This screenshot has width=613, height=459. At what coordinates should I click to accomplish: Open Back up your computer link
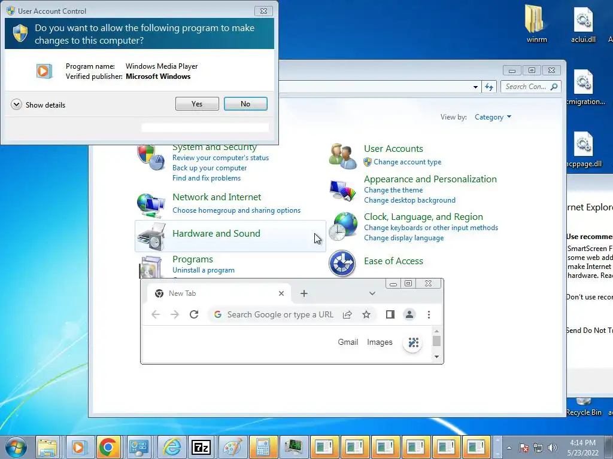(210, 168)
